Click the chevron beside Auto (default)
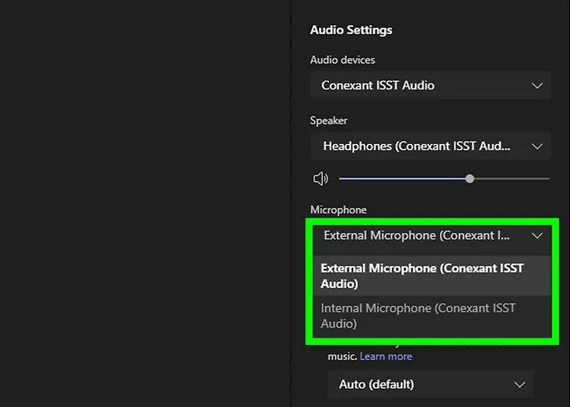Viewport: 570px width, 407px height. (x=520, y=384)
